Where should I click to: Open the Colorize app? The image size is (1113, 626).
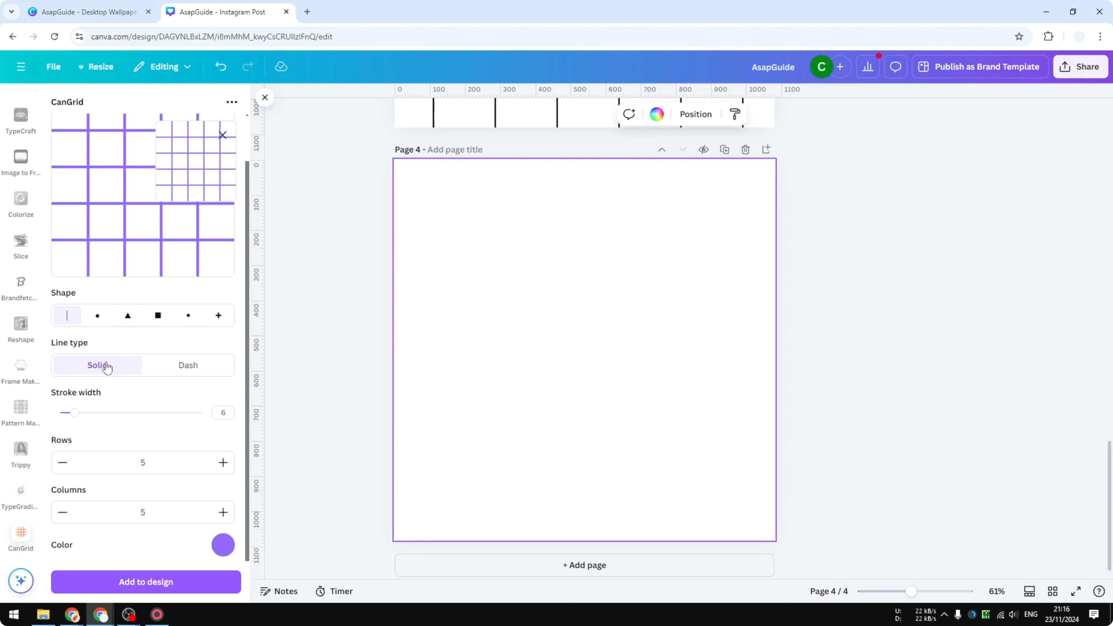(21, 204)
